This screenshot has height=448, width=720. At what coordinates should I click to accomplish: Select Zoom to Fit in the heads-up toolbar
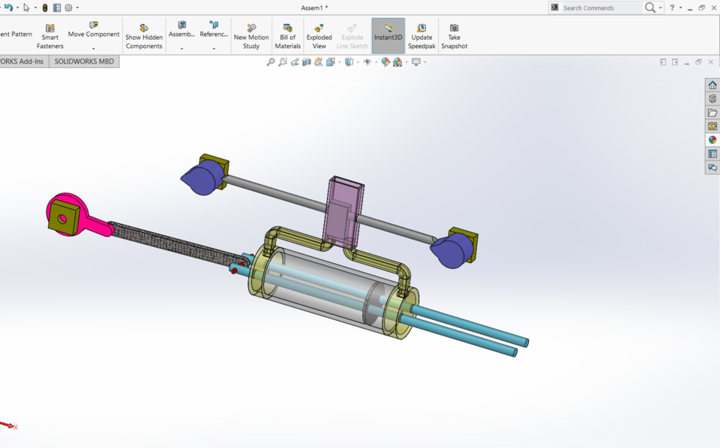[270, 62]
